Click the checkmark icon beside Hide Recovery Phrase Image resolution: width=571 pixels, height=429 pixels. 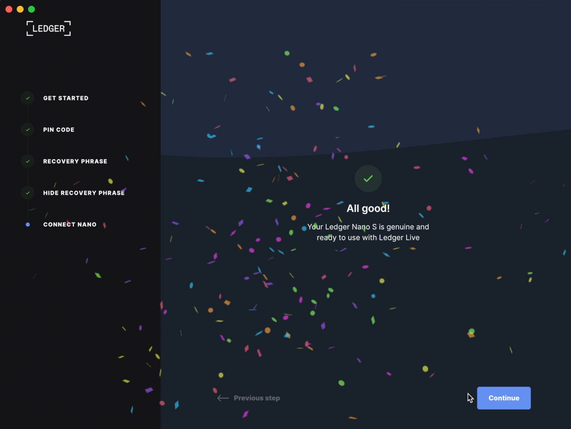(x=27, y=193)
